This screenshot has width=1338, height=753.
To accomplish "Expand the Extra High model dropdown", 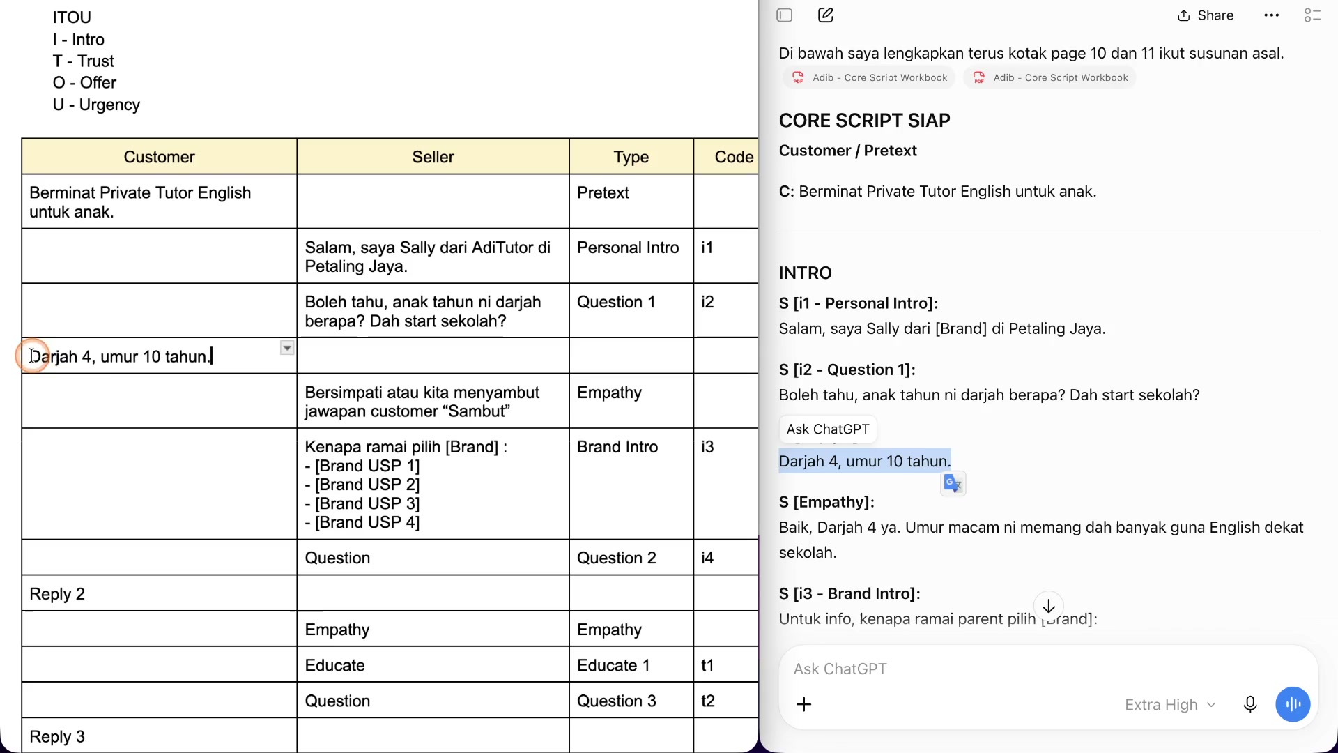I will [1171, 705].
